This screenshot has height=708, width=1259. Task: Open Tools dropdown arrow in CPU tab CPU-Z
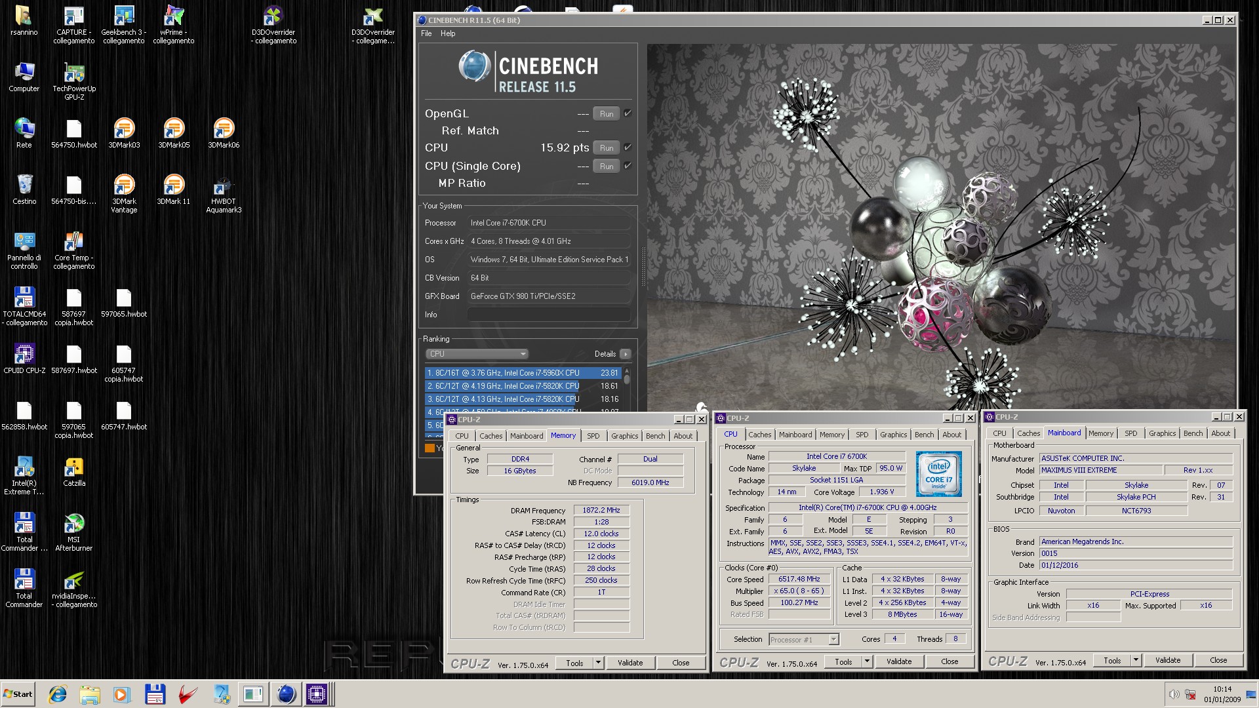pos(867,661)
